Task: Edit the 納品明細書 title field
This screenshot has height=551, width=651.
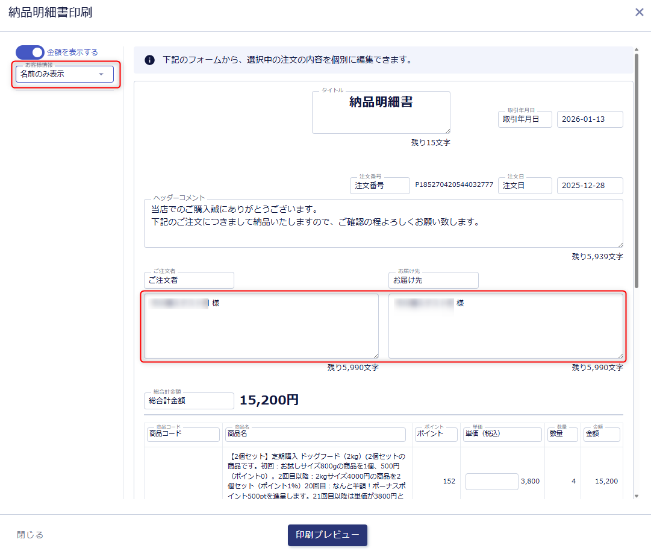Action: click(381, 112)
